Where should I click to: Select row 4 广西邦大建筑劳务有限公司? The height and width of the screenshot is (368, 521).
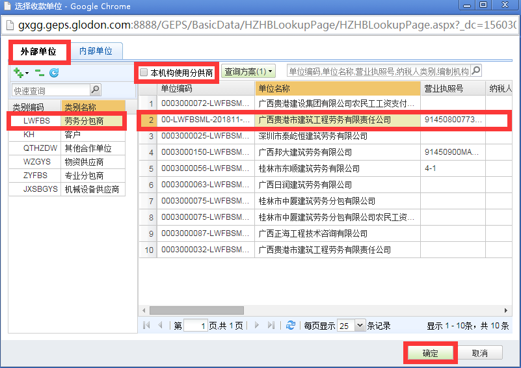pos(325,152)
